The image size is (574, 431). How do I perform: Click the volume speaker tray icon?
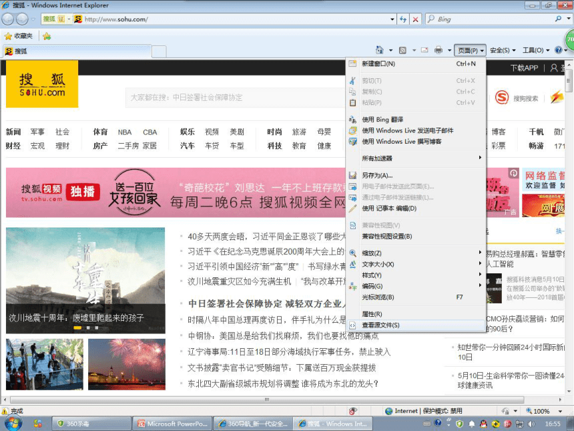531,424
